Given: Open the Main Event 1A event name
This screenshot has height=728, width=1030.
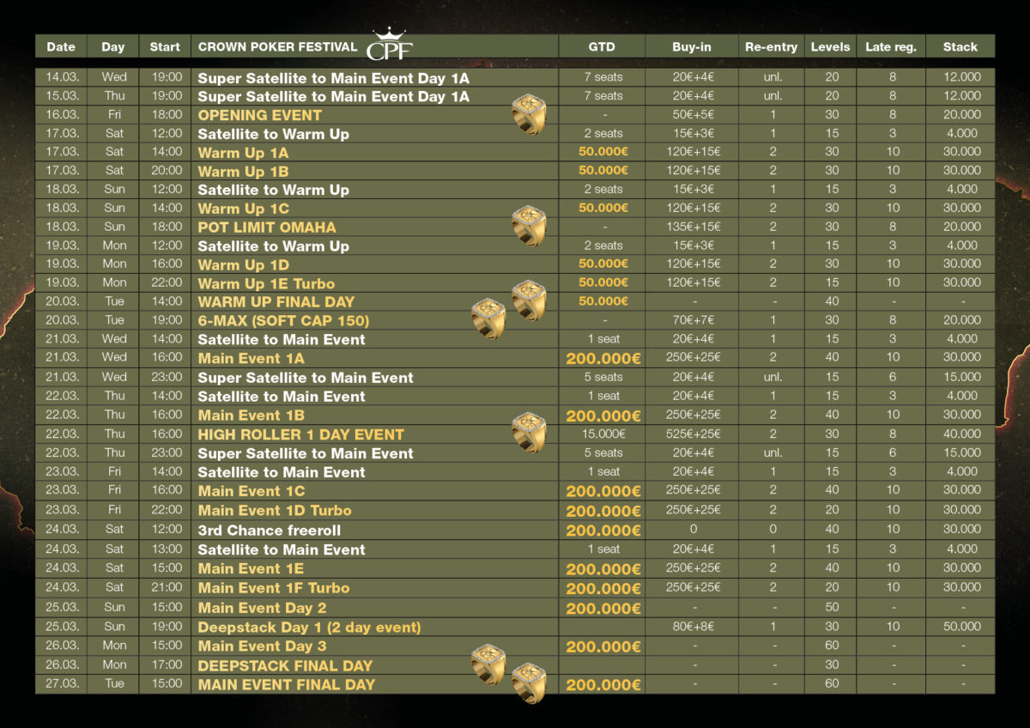Looking at the screenshot, I should click(251, 359).
